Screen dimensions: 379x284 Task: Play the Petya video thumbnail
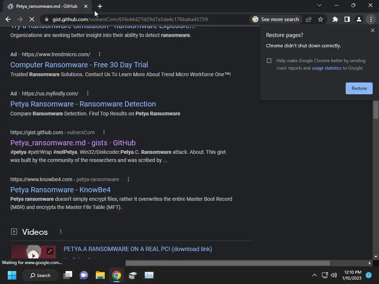pyautogui.click(x=33, y=255)
